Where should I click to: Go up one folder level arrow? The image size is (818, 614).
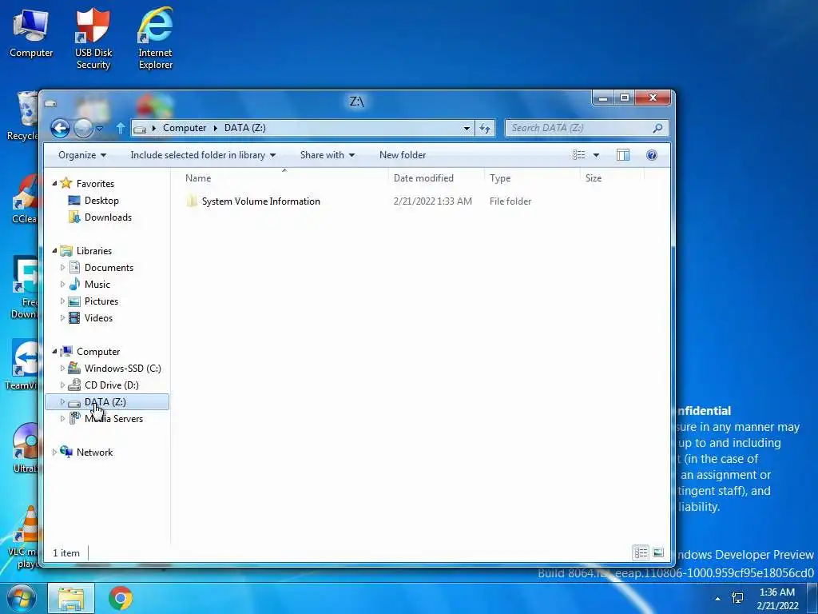[x=121, y=128]
